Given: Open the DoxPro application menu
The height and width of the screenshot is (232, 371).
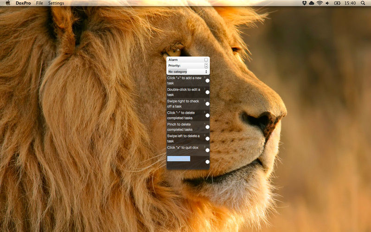Looking at the screenshot, I should pos(23,3).
